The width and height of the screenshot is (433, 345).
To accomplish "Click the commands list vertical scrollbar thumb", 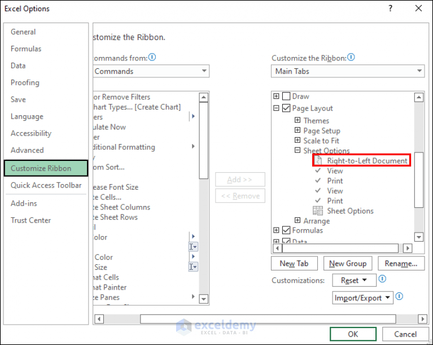I will click(x=204, y=141).
